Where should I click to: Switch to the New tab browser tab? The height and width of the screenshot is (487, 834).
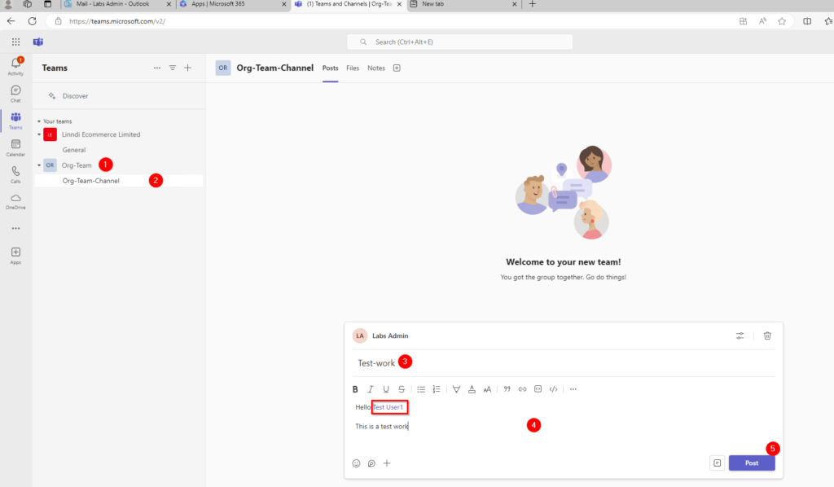pyautogui.click(x=464, y=4)
